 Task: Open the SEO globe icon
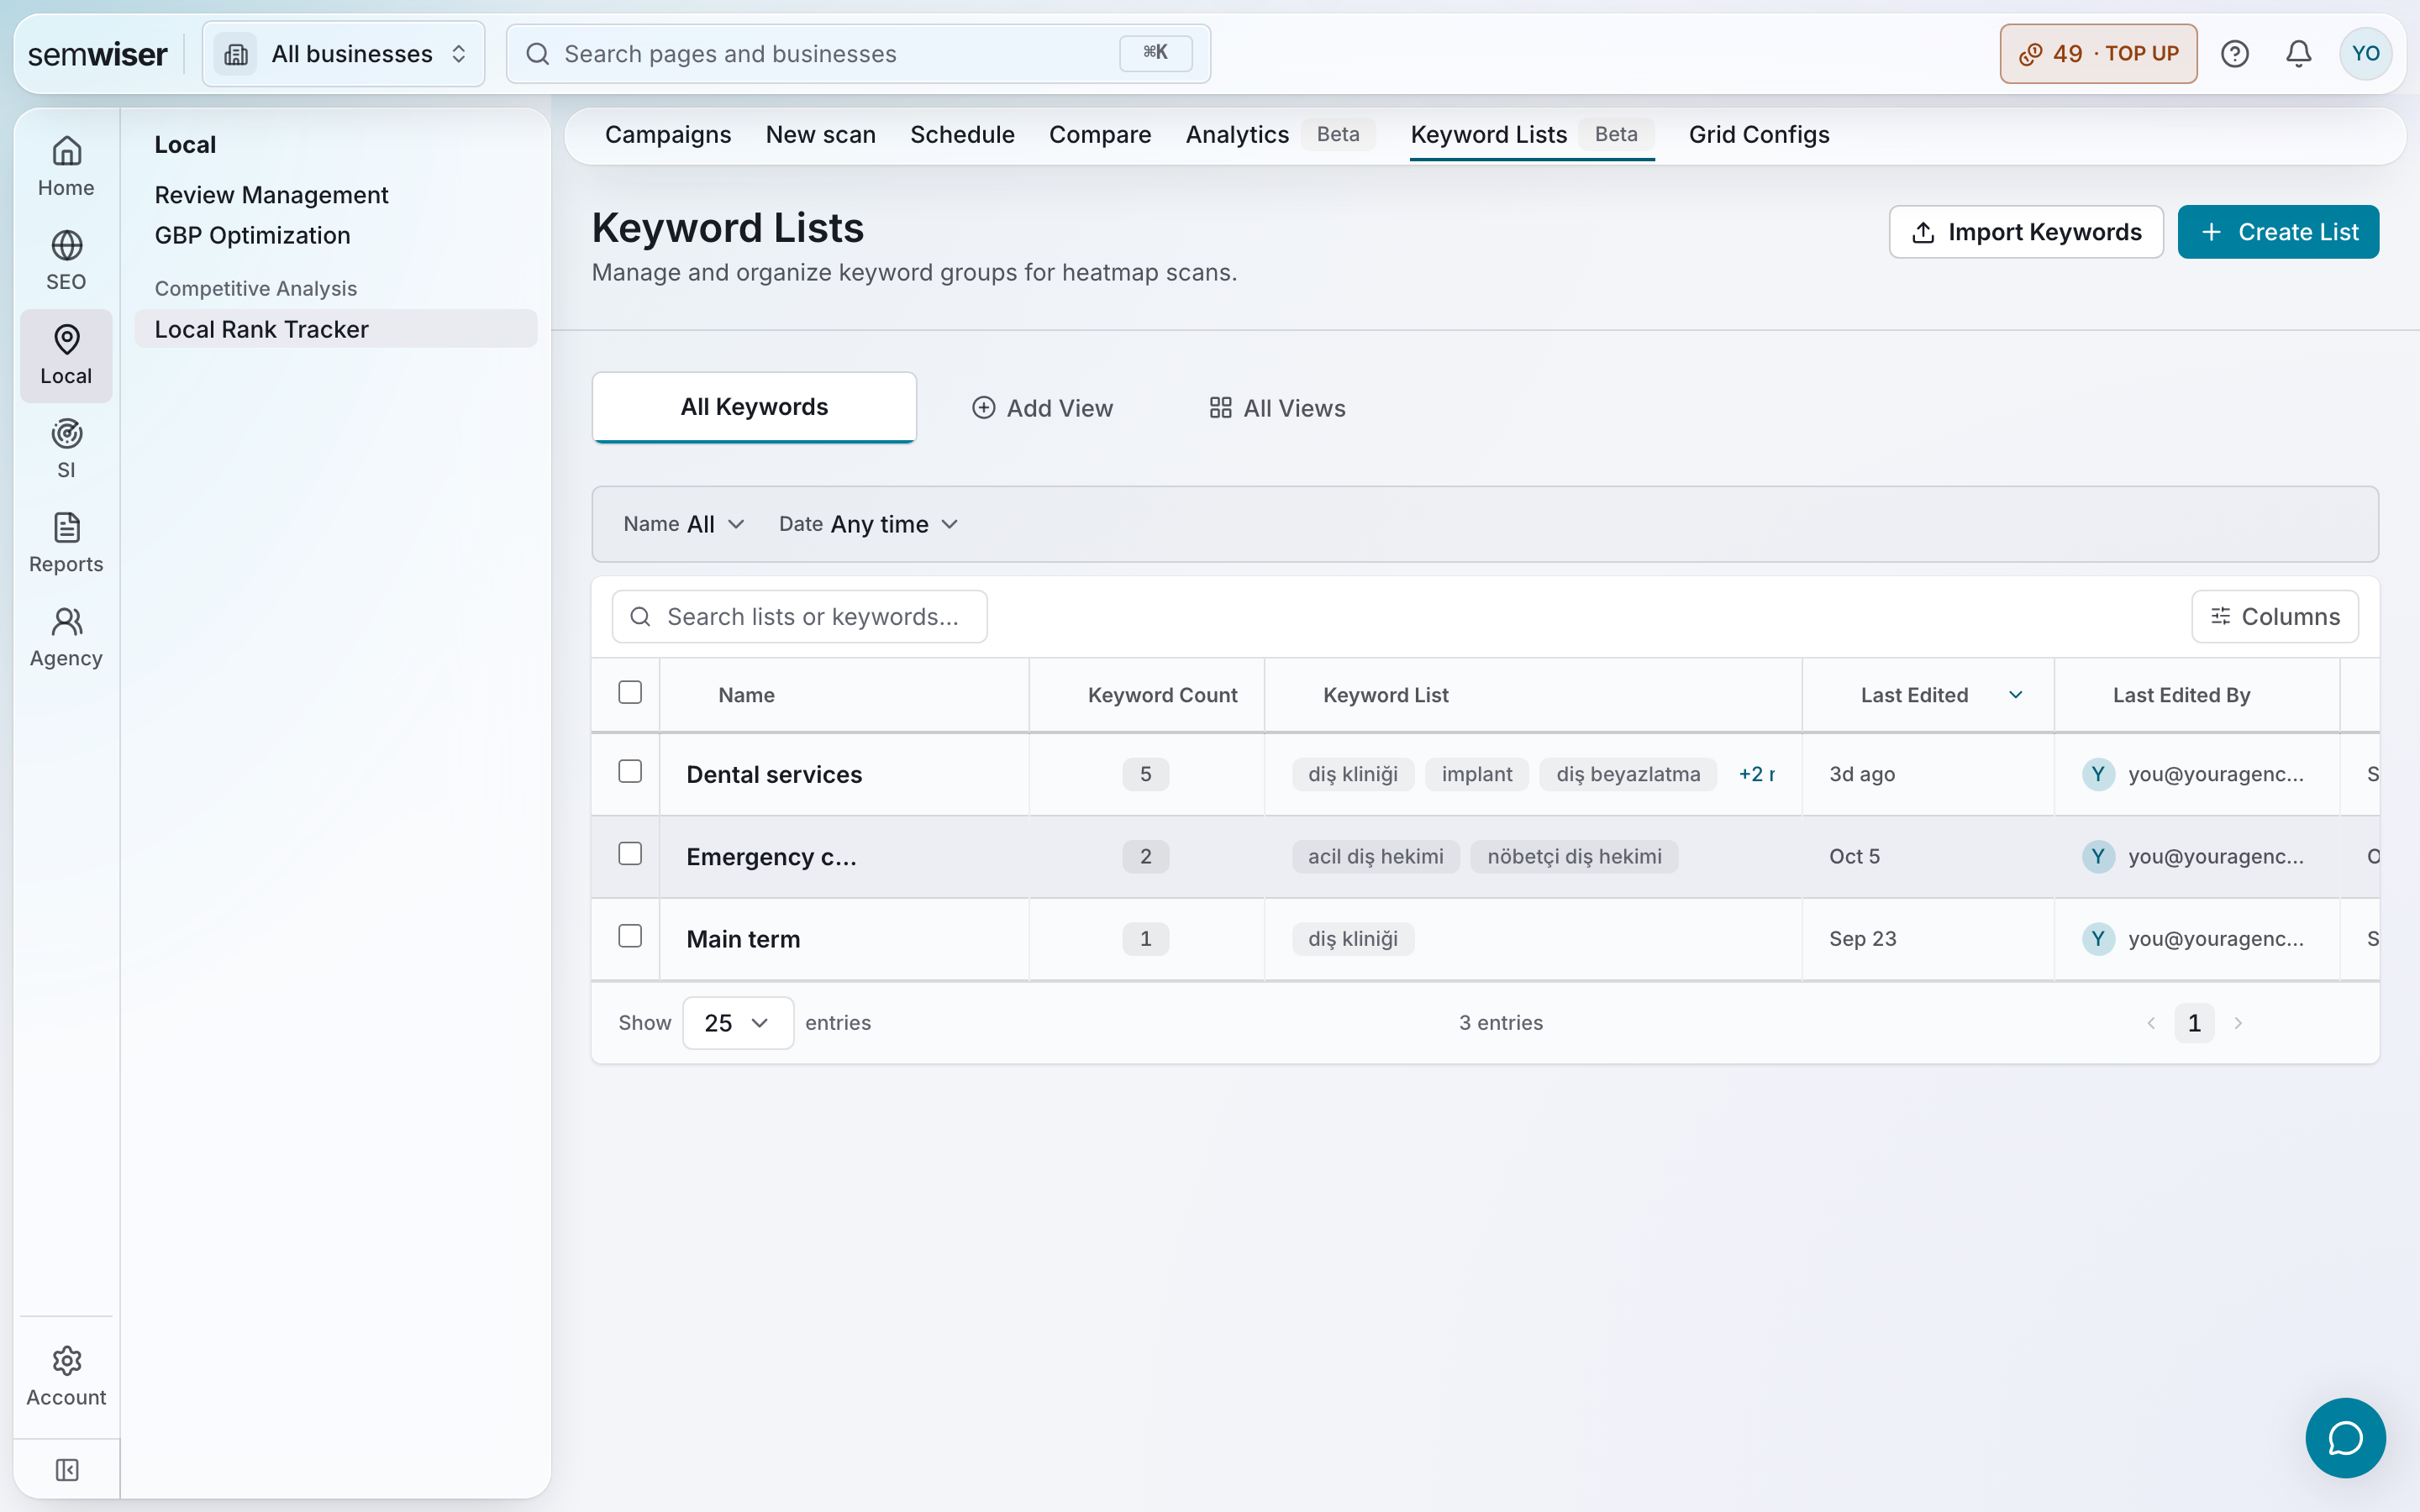coord(66,245)
